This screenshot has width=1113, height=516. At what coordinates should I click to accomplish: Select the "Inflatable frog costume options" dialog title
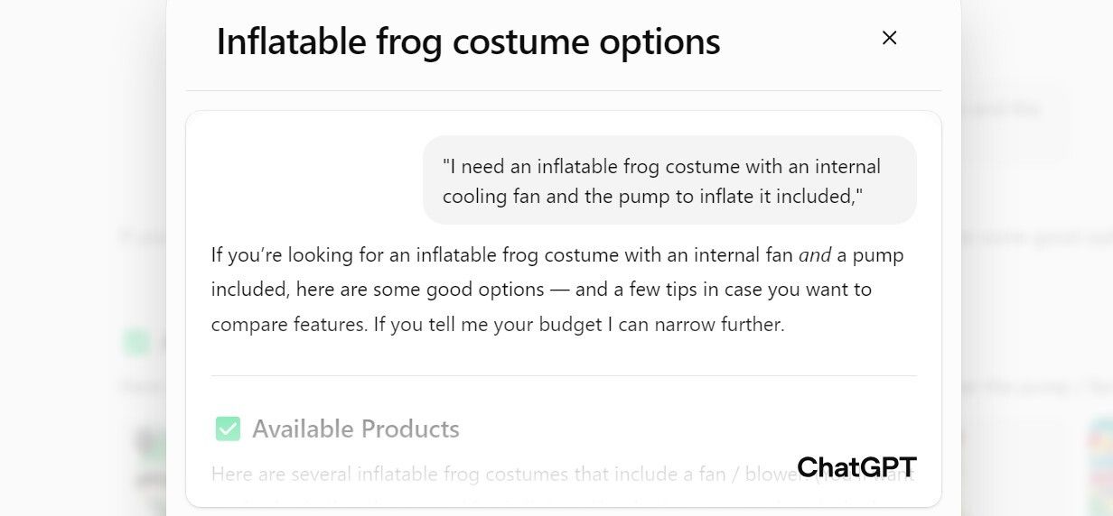point(468,41)
